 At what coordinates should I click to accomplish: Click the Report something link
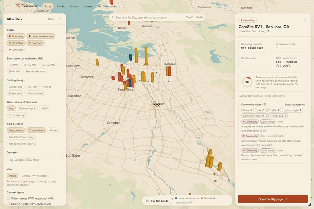[x=295, y=105]
